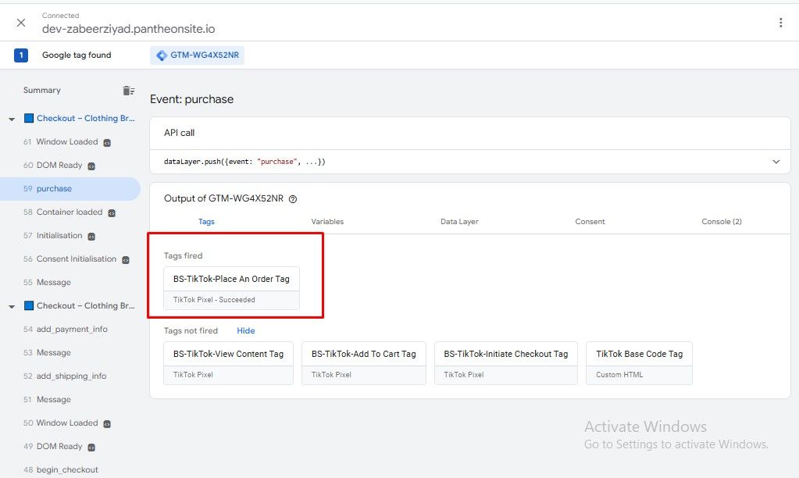Click the help icon next to Output of GTM-WG4X52NR

(x=292, y=199)
